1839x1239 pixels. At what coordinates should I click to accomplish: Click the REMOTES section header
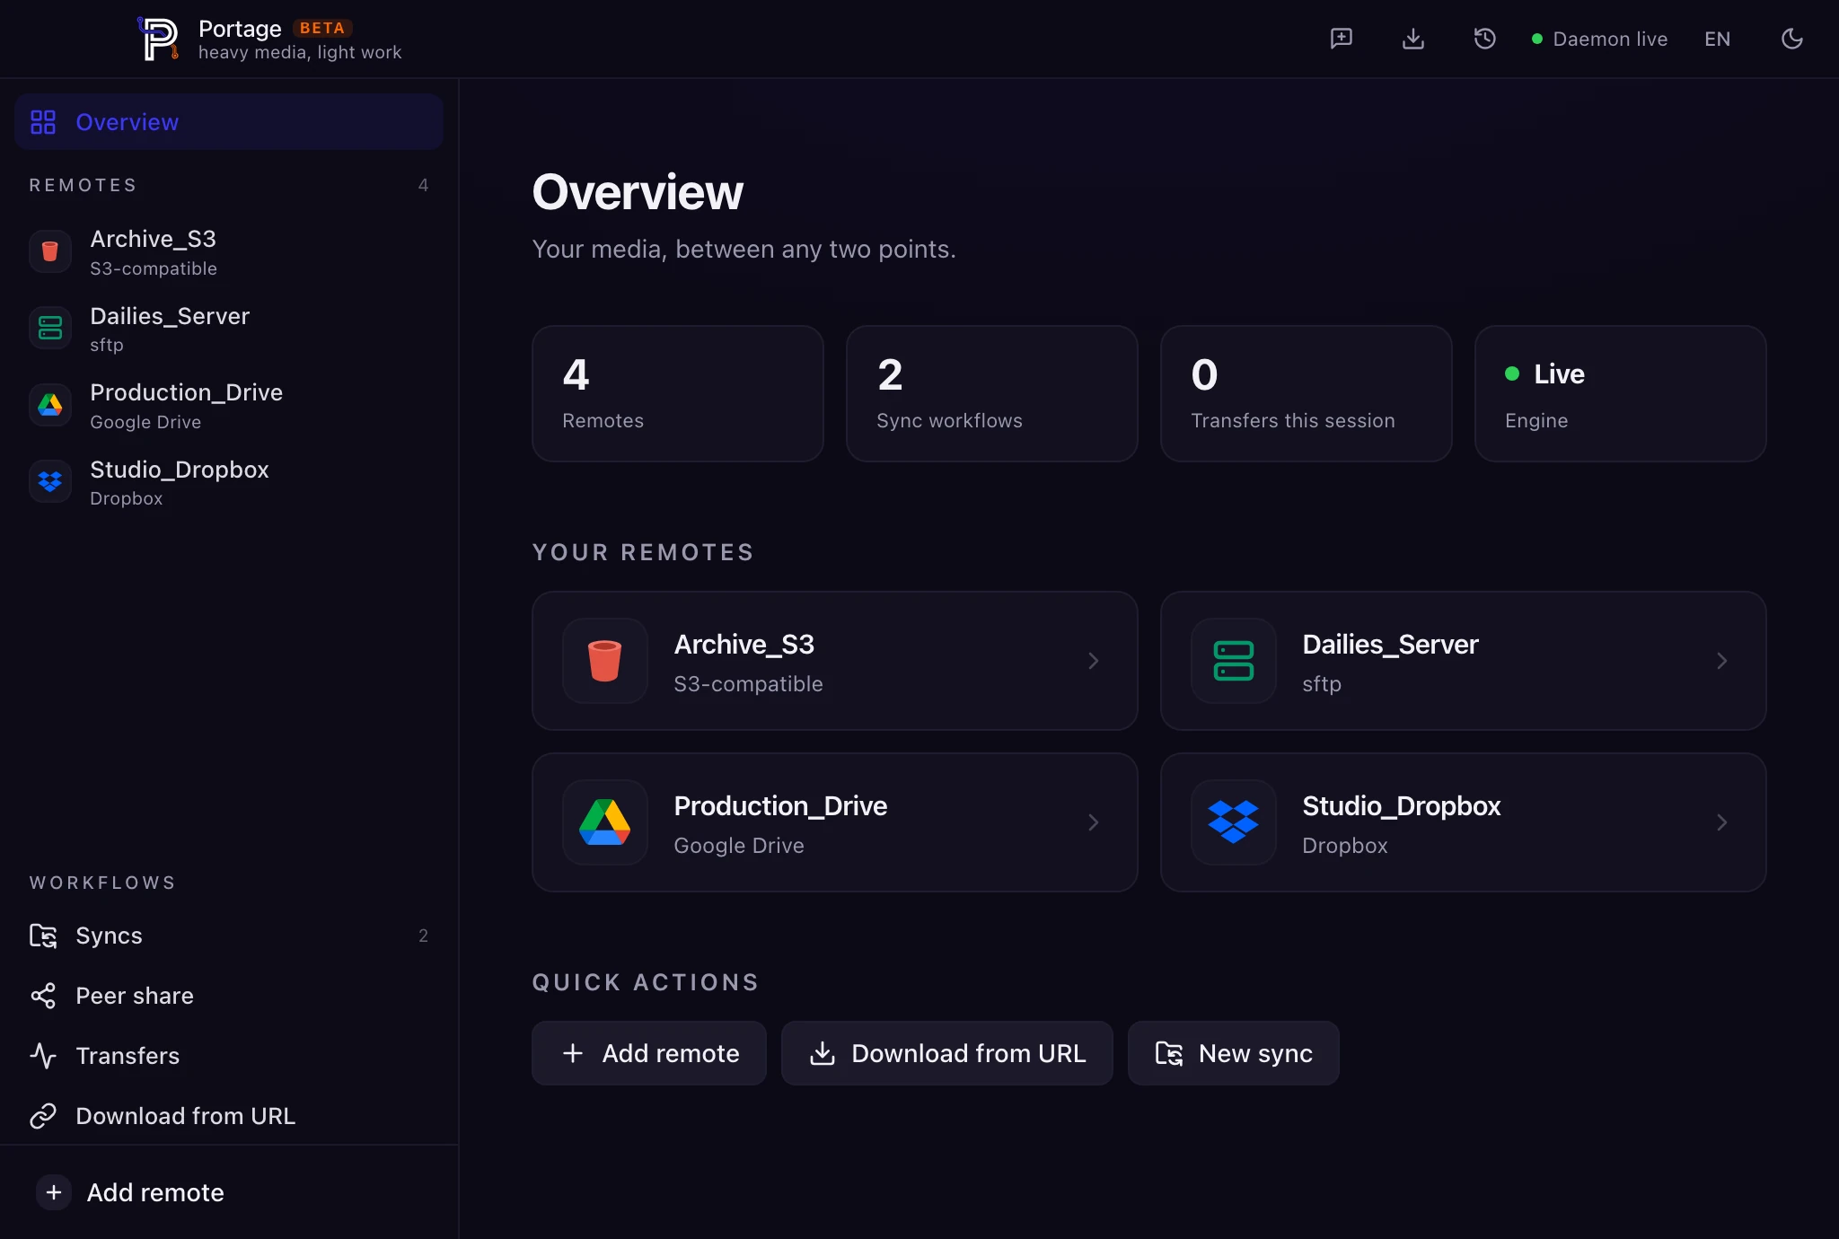[x=84, y=185]
